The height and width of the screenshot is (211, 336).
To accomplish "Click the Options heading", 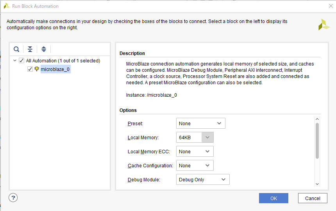I will 128,110.
